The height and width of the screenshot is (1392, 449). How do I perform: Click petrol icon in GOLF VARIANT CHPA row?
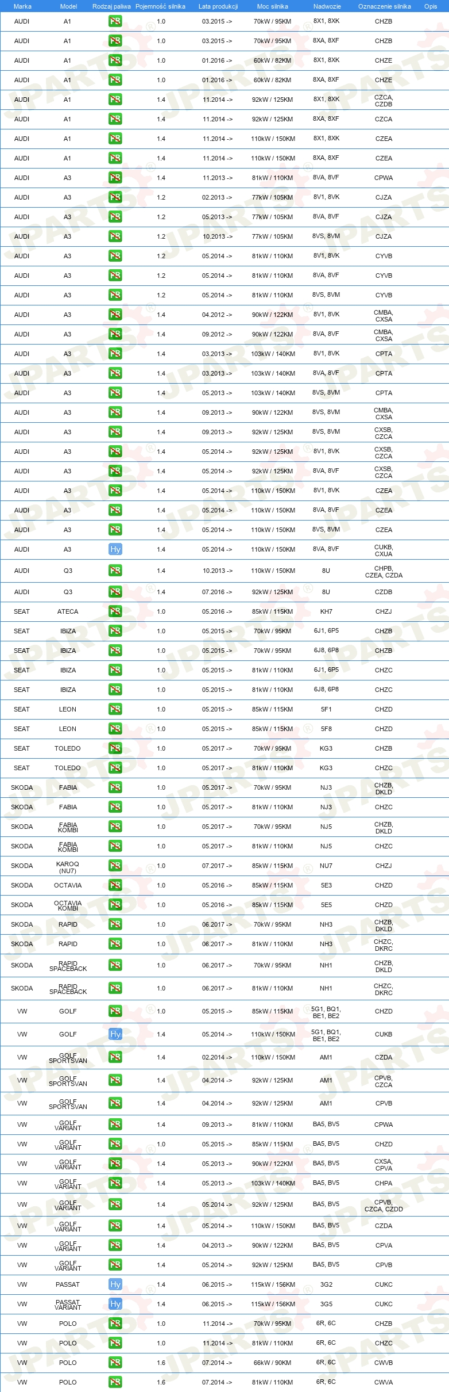pyautogui.click(x=115, y=1183)
